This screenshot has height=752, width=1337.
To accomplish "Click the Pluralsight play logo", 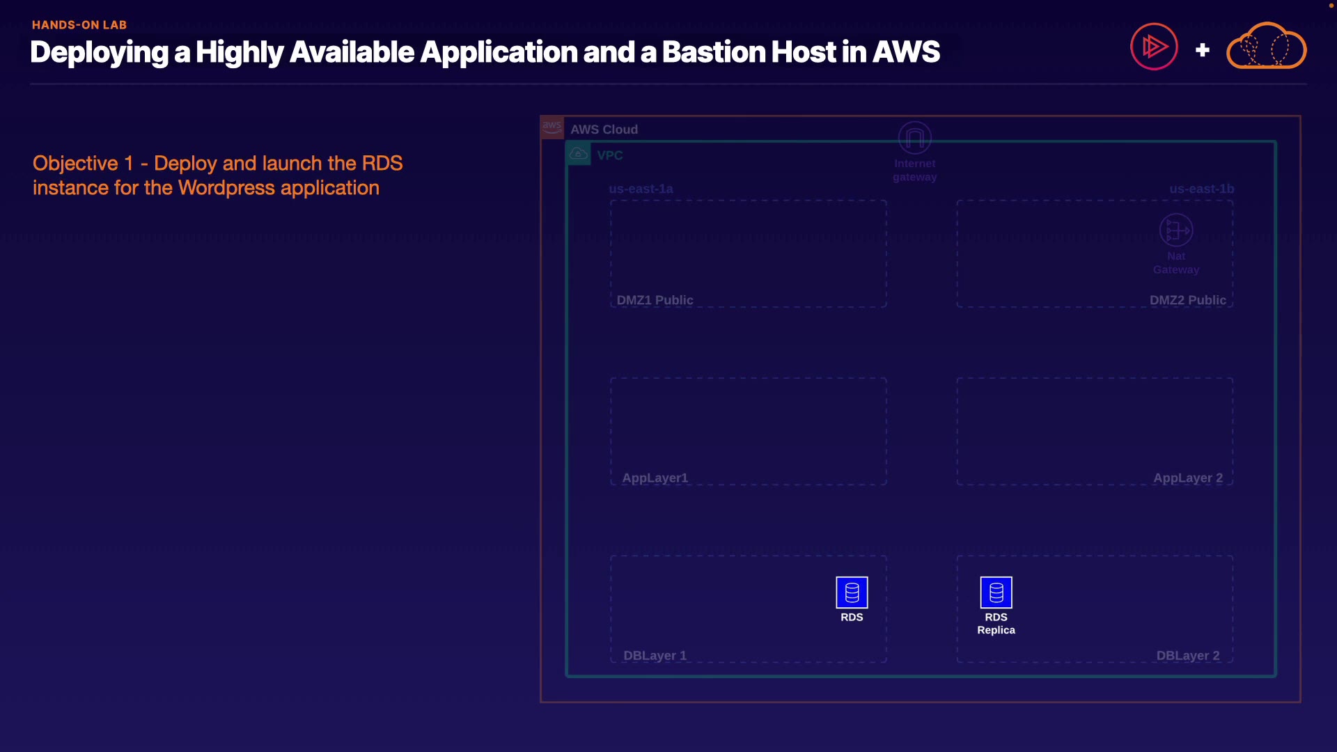I will (x=1154, y=47).
